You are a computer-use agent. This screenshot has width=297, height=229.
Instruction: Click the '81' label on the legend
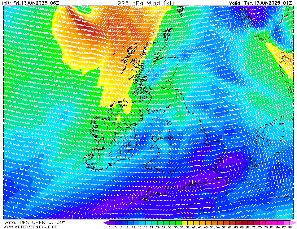(x=272, y=227)
